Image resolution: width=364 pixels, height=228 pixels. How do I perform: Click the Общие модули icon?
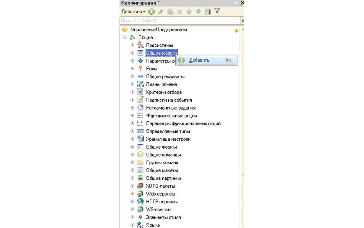click(140, 53)
